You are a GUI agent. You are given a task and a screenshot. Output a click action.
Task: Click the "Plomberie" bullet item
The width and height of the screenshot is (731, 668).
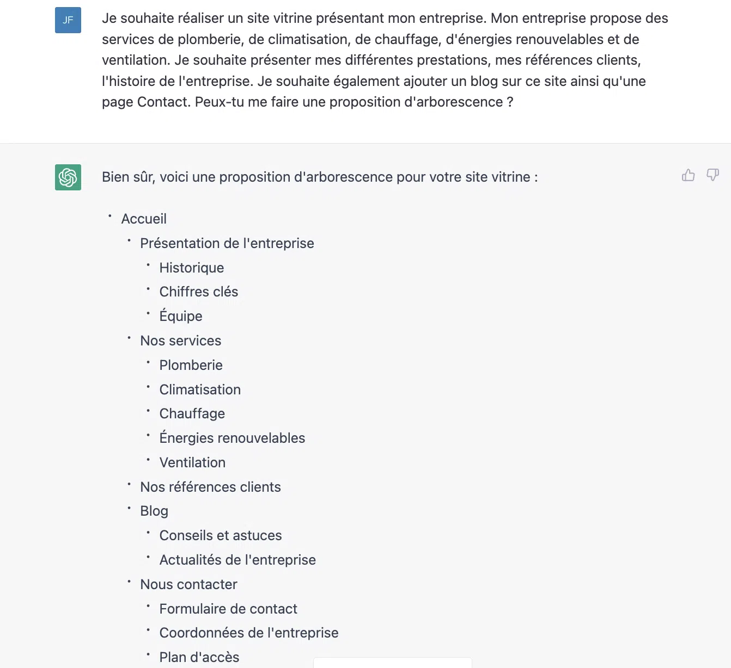point(191,365)
